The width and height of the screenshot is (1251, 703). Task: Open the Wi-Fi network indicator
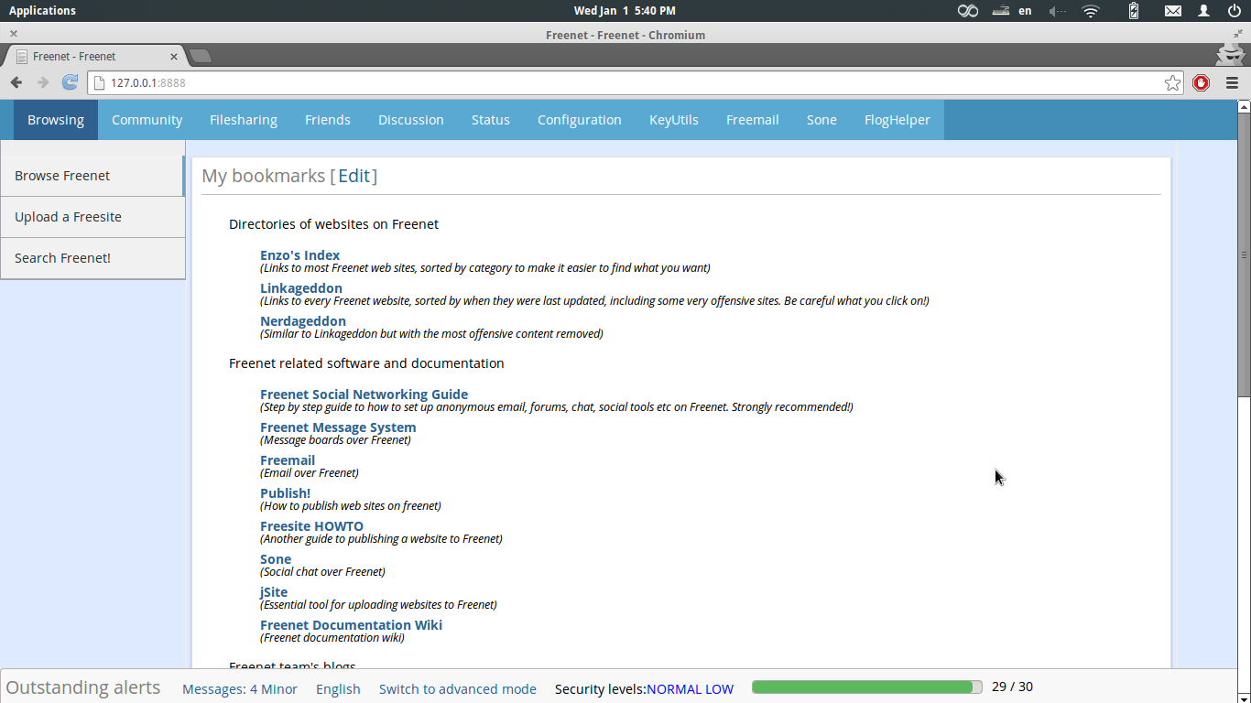click(x=1090, y=11)
